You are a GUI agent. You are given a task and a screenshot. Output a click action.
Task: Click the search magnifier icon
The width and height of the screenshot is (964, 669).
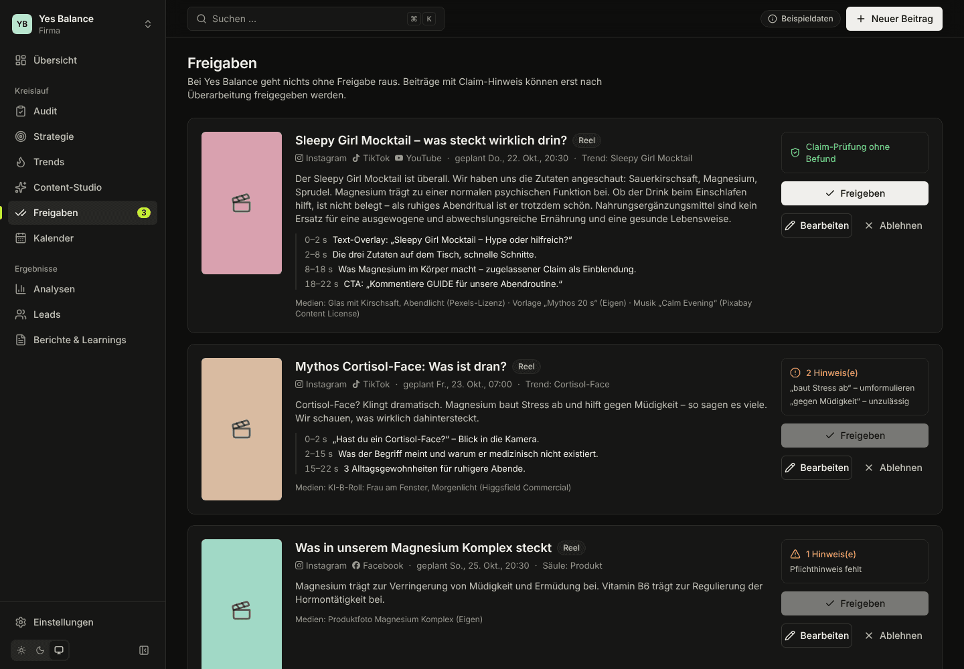pyautogui.click(x=202, y=19)
